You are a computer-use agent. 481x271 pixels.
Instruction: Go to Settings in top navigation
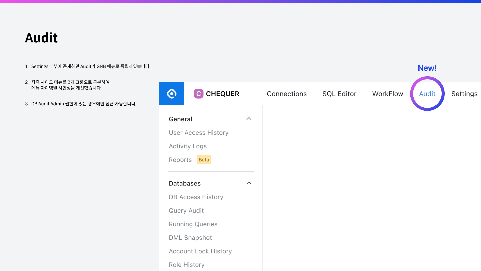pyautogui.click(x=464, y=94)
